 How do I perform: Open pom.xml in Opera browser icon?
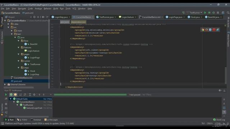pos(214,30)
